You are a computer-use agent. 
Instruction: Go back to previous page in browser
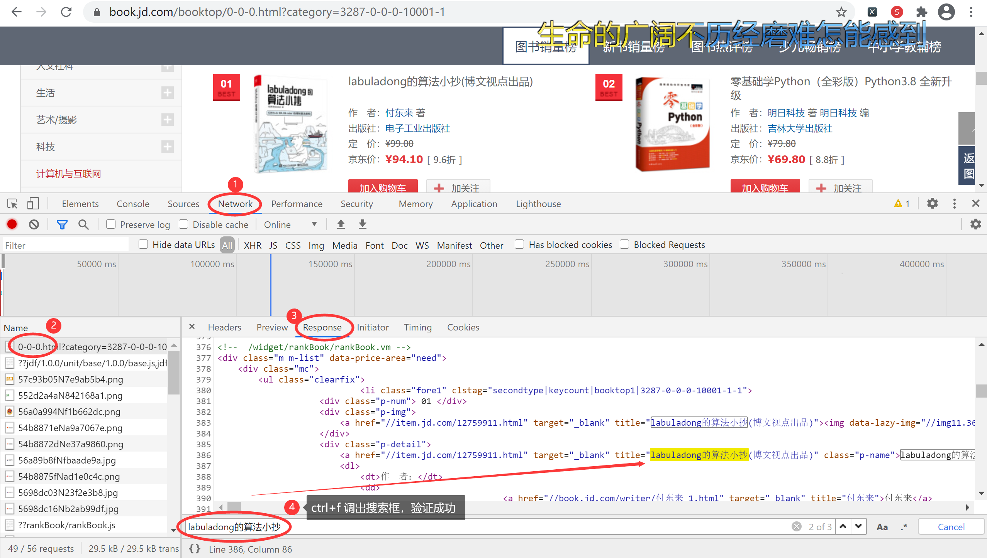tap(17, 12)
